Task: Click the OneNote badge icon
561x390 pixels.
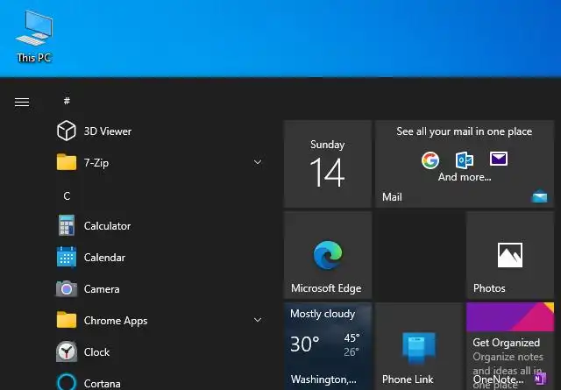Action: 540,379
